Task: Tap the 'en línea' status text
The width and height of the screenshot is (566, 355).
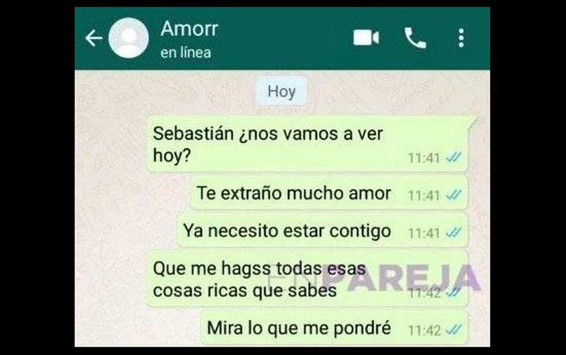Action: coord(186,53)
